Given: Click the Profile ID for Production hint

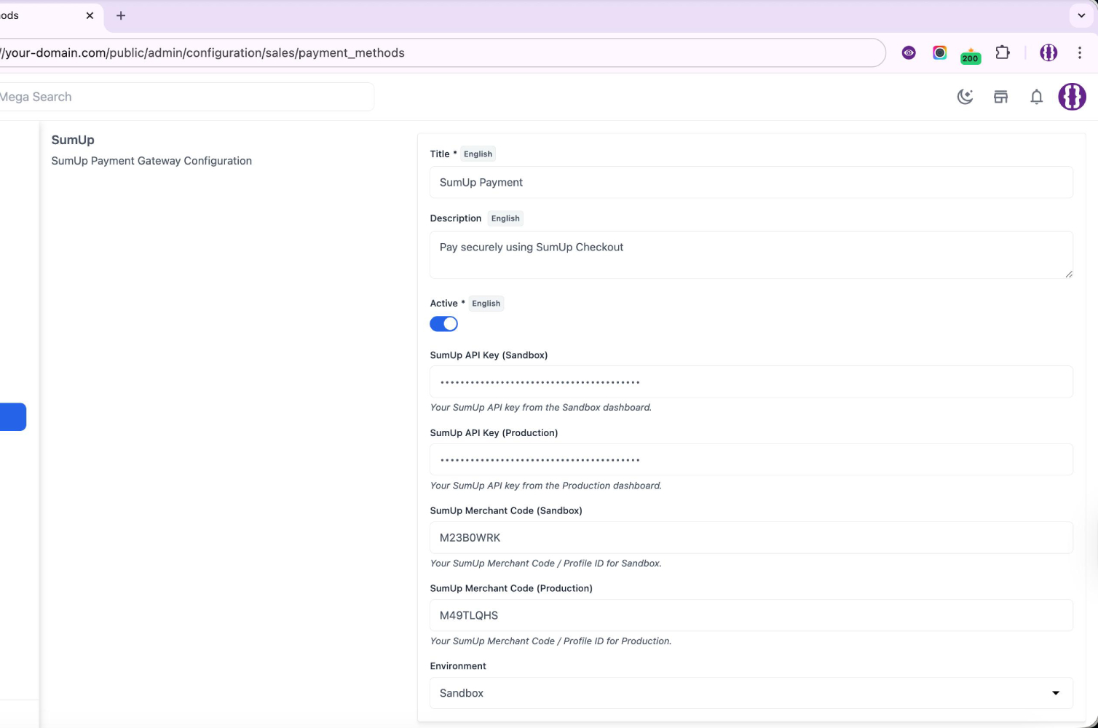Looking at the screenshot, I should point(551,641).
